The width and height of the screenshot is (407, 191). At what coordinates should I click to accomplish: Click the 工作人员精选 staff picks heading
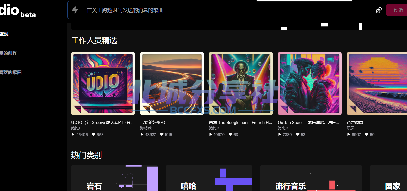coord(94,40)
